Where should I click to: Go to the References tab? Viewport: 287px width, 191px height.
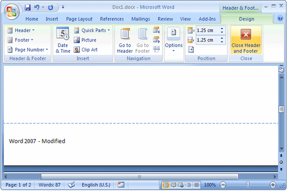[x=112, y=19]
